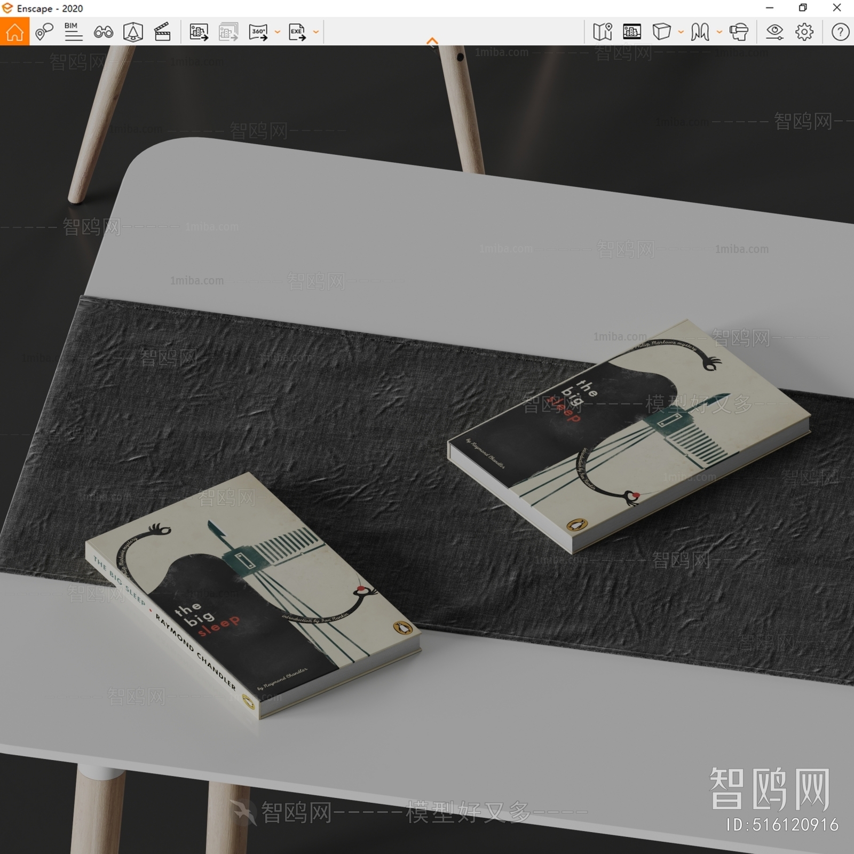The height and width of the screenshot is (854, 854).
Task: Close the Enscape window
Action: [x=837, y=8]
